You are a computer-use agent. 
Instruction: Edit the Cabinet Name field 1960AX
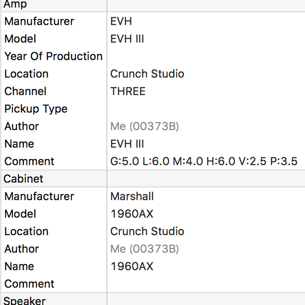[x=206, y=266]
